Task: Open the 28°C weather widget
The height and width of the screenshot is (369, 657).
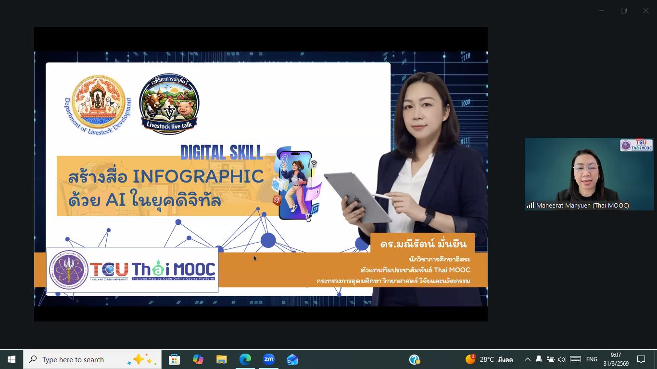Action: (x=489, y=359)
